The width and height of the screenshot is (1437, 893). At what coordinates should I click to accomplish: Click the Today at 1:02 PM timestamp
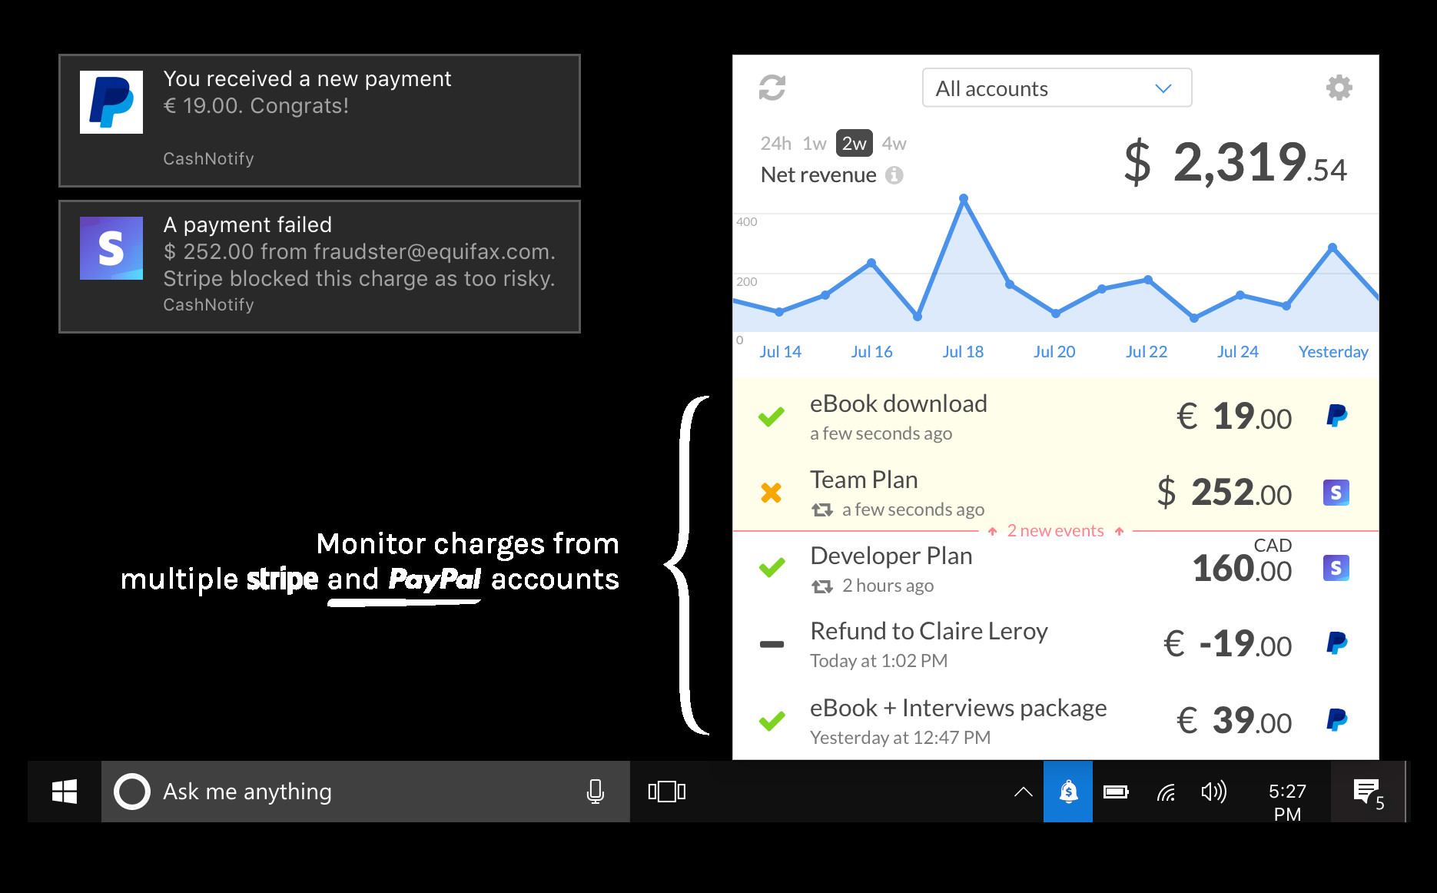[878, 661]
